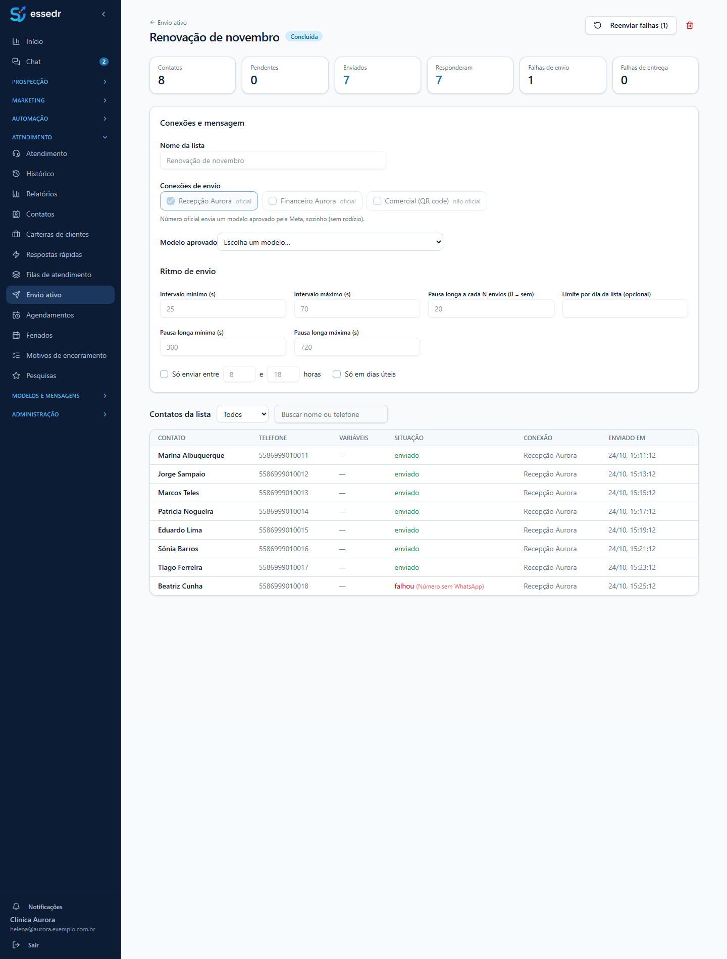The image size is (727, 959).
Task: Click the Início chart icon
Action: 16,41
